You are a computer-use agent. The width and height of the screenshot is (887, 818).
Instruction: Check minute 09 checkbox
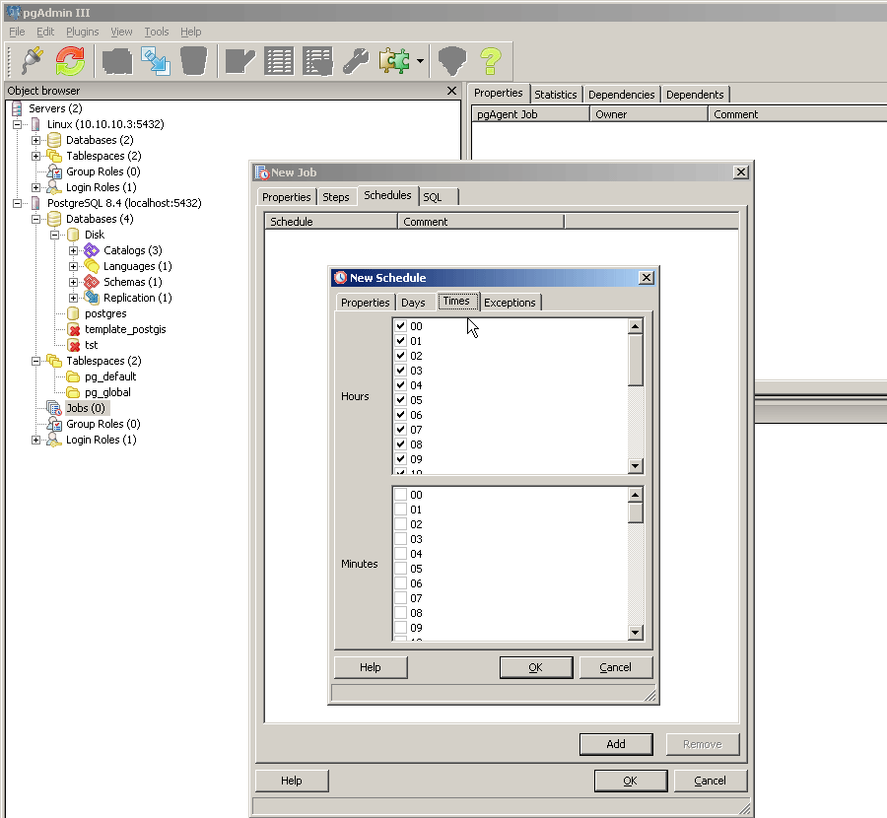click(400, 628)
